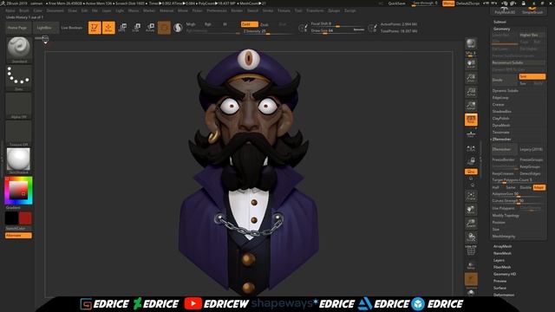This screenshot has height=312, width=555.
Task: Toggle Live Boolean mode
Action: point(72,28)
